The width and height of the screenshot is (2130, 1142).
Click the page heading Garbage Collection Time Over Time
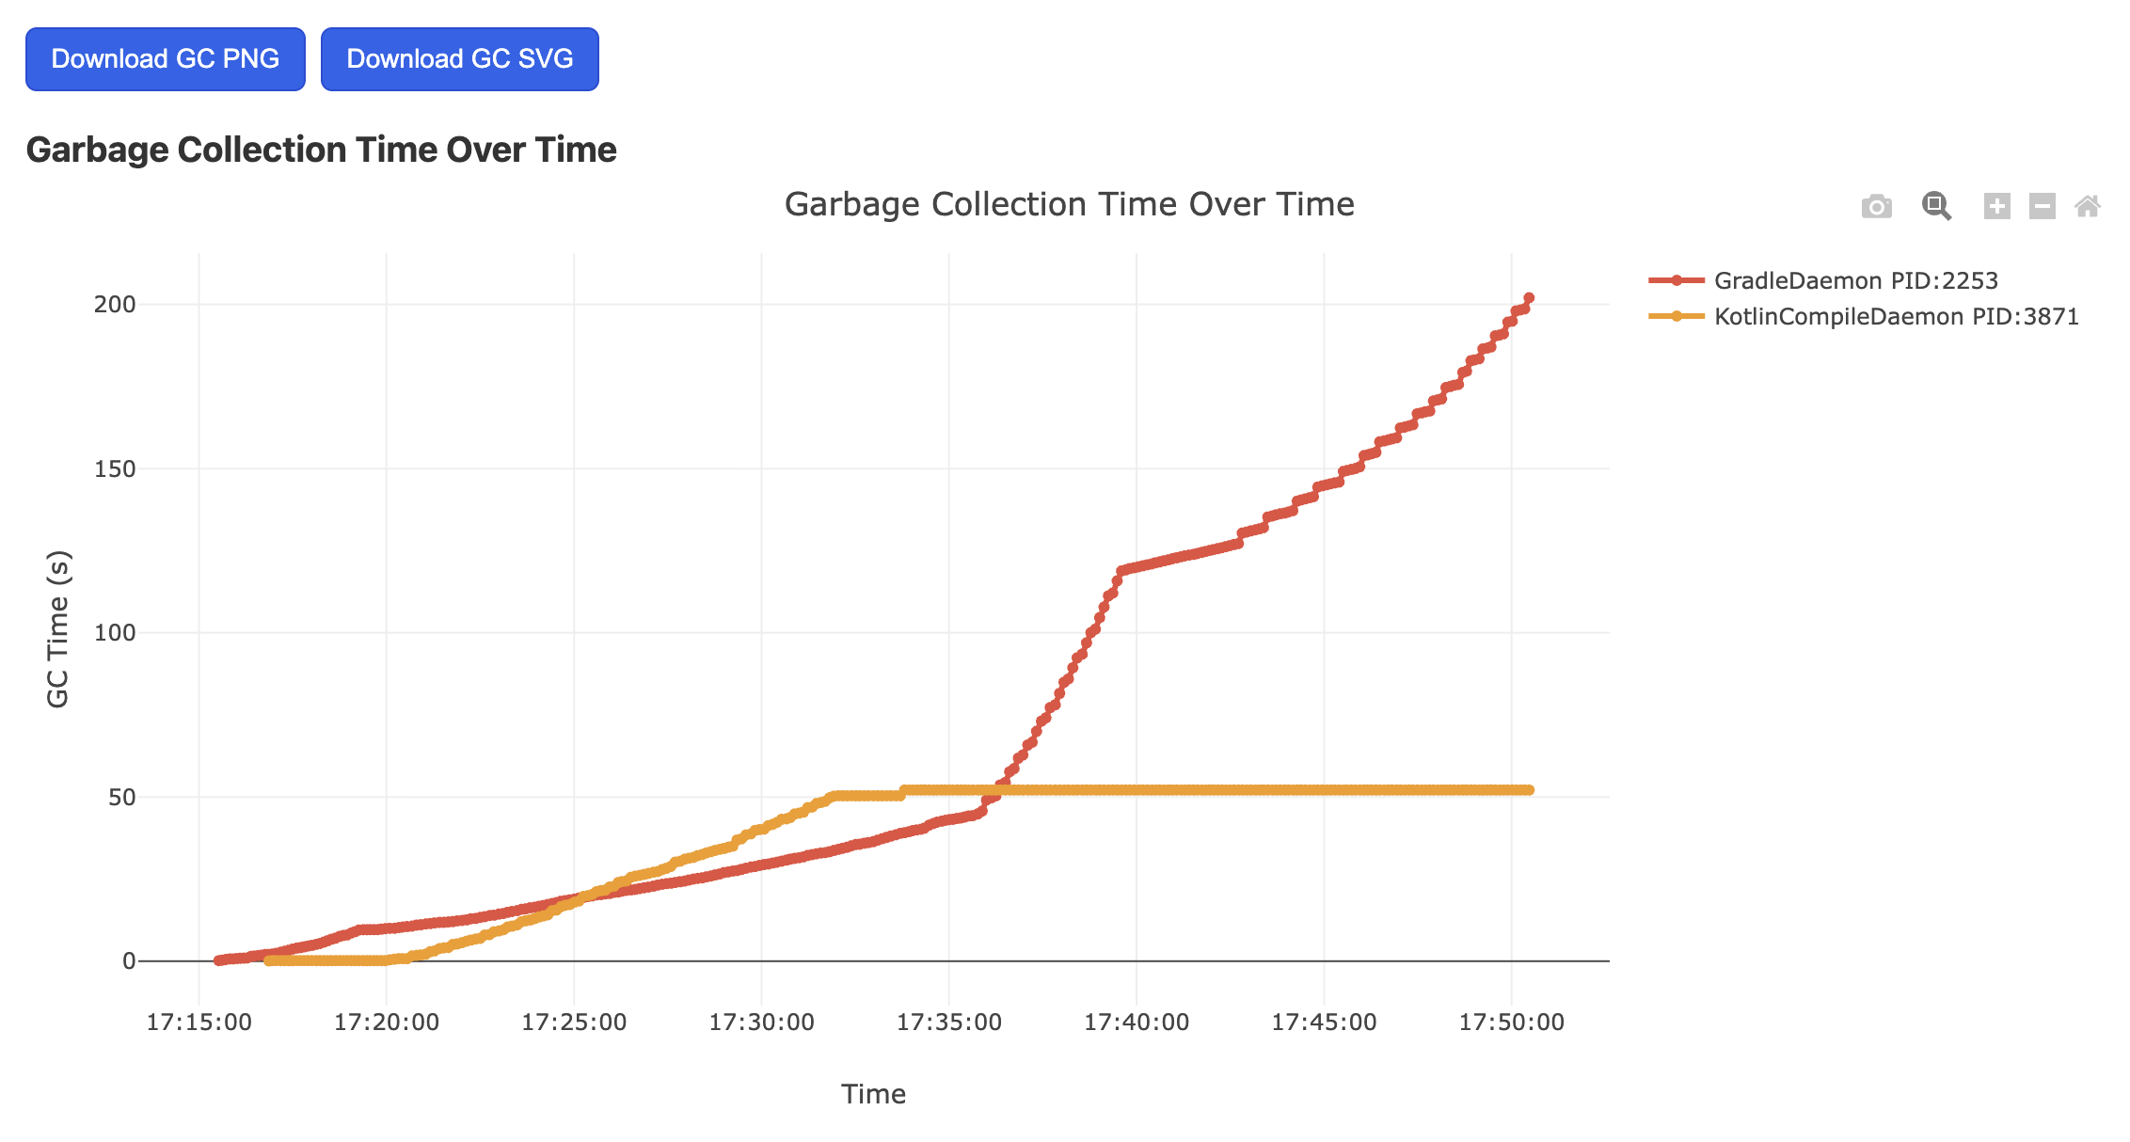(x=322, y=149)
